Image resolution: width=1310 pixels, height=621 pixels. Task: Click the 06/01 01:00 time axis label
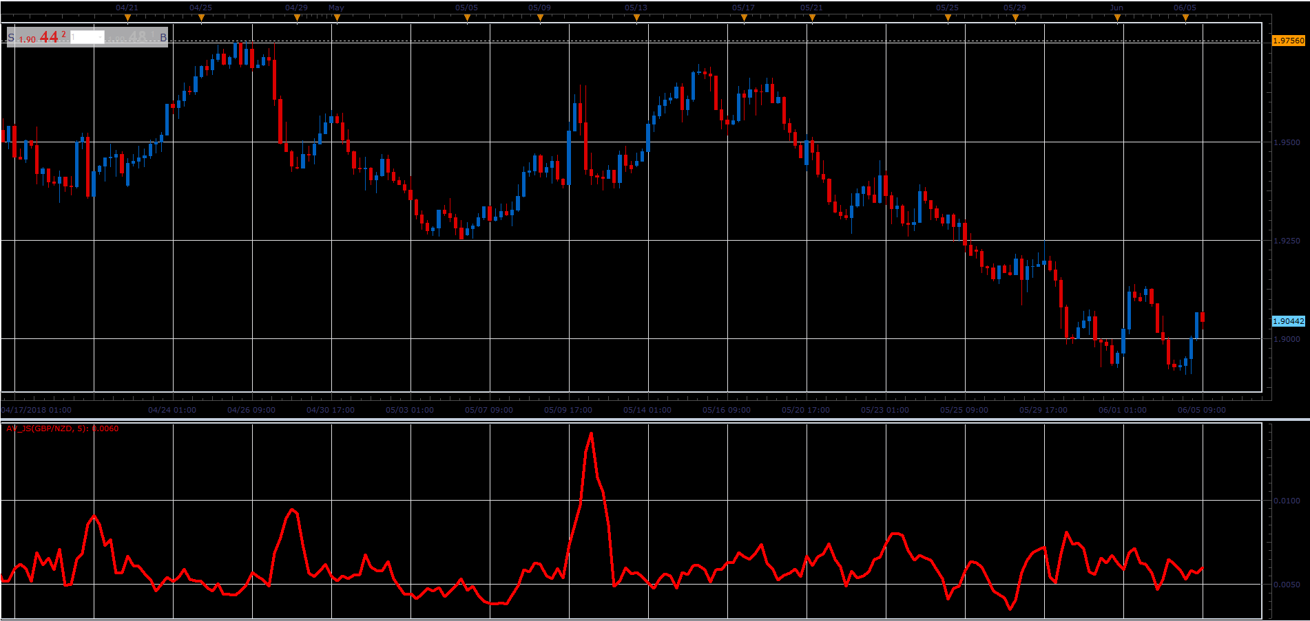point(1123,410)
